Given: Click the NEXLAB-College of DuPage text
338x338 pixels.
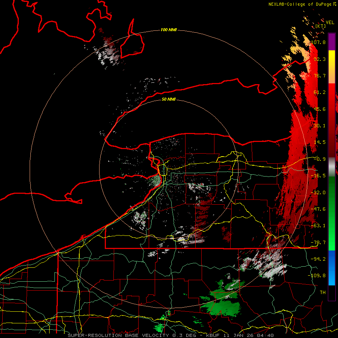Looking at the screenshot, I should (300, 4).
